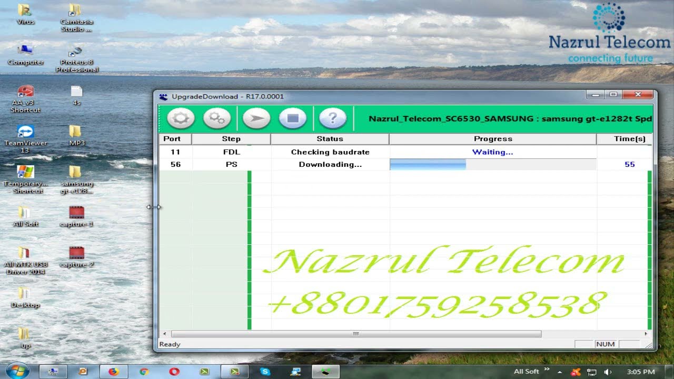Select the AA_v3 Shortcut desktop icon
Image resolution: width=674 pixels, height=379 pixels.
[x=25, y=99]
